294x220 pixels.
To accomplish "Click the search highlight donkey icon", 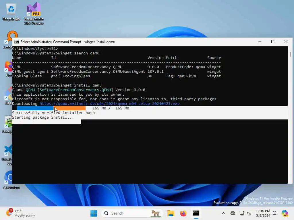I will [x=156, y=213].
